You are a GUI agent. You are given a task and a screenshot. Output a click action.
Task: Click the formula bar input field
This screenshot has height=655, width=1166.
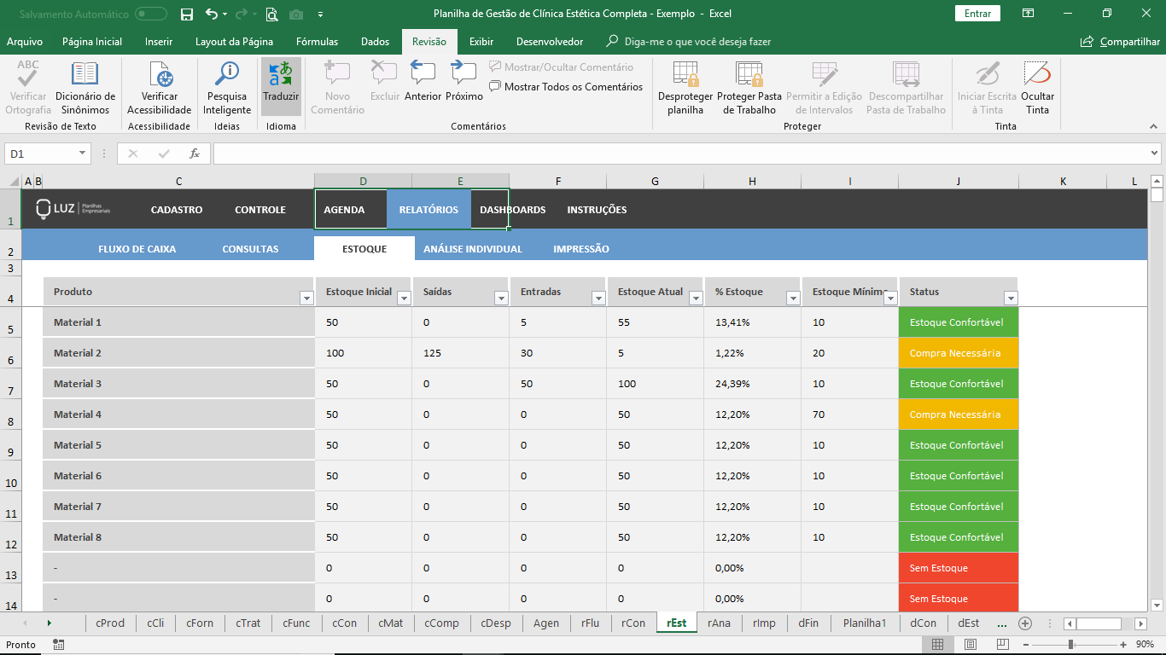click(x=679, y=154)
